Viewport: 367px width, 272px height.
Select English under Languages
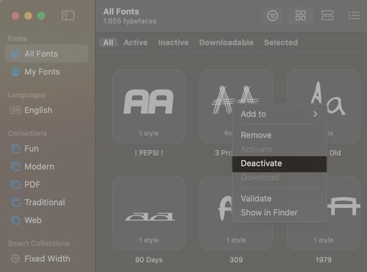click(47, 110)
